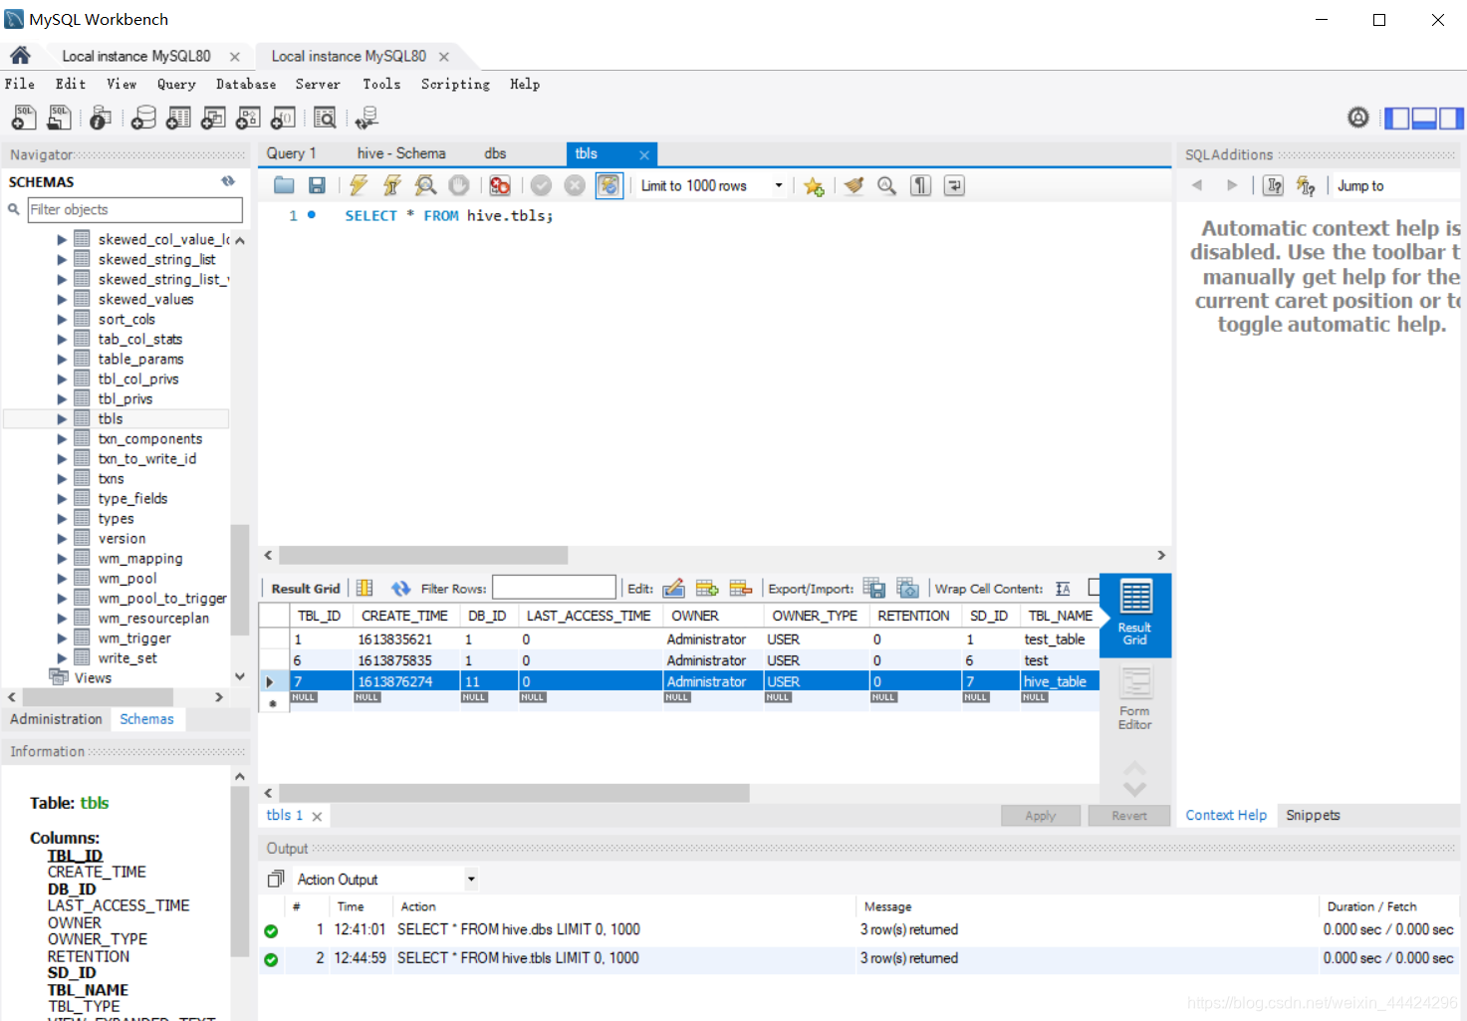
Task: Switch to the dbs query tab
Action: (495, 153)
